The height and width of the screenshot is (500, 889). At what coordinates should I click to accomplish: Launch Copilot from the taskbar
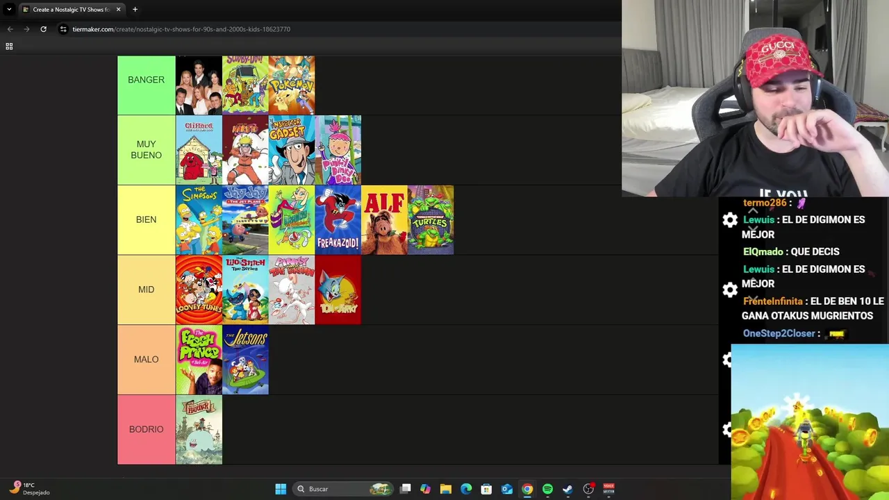point(425,489)
